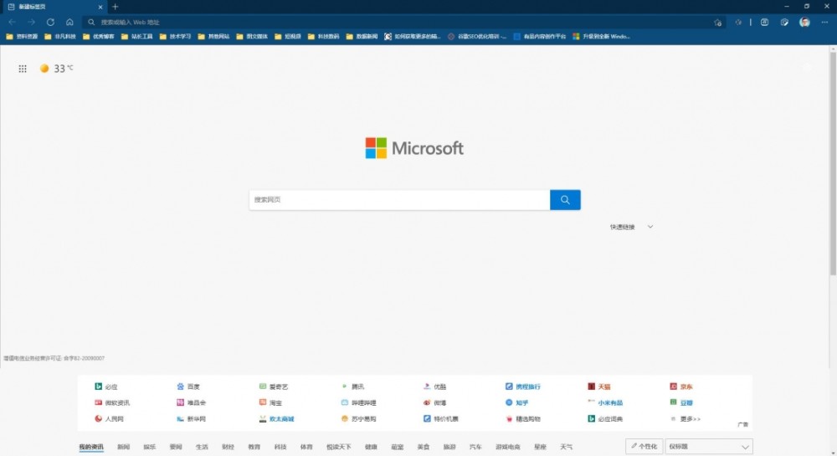The image size is (837, 456).
Task: Switch to the 天气 tab
Action: [567, 447]
